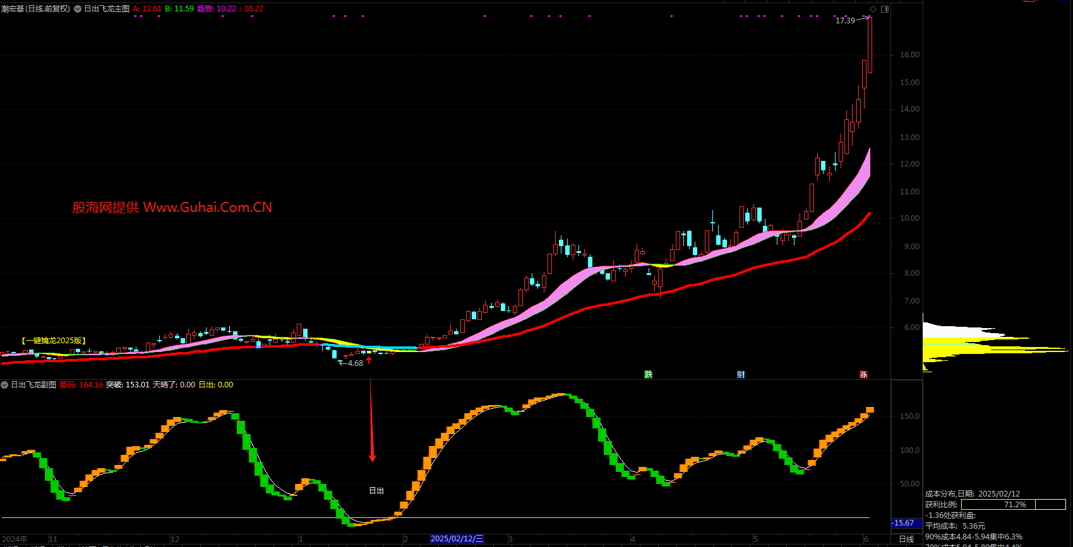Click the 90%成本4.84-5.94集中6.3% line
The width and height of the screenshot is (1073, 547).
point(974,537)
